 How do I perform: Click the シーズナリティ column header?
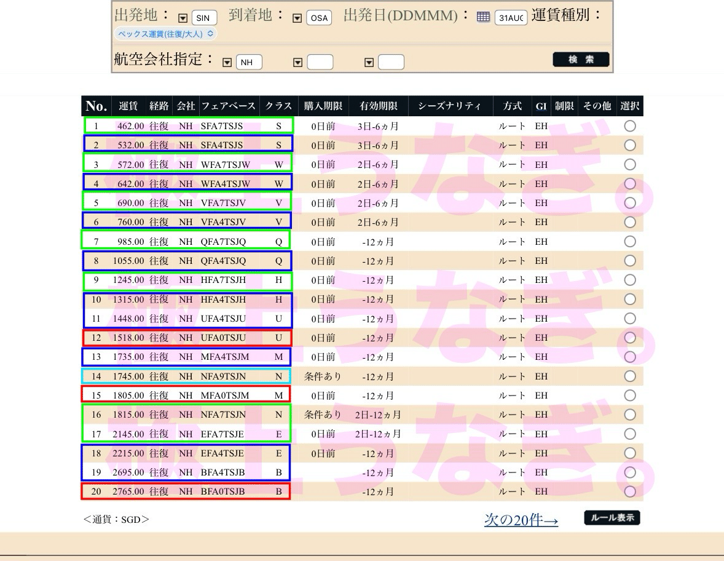(450, 106)
